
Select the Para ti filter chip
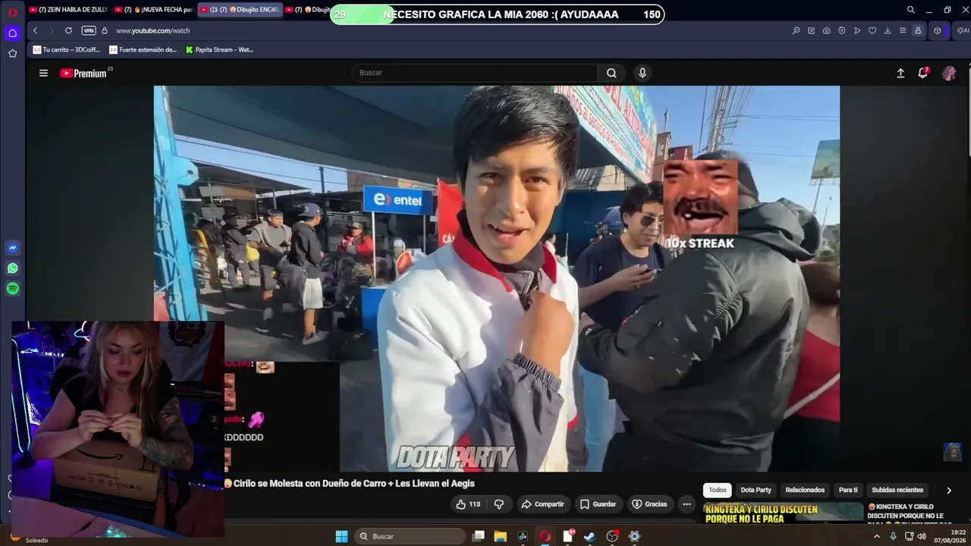[848, 490]
